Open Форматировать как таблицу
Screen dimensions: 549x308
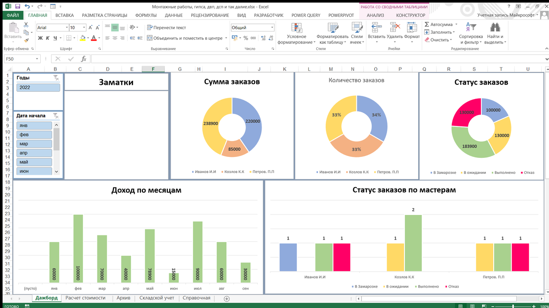coord(332,33)
